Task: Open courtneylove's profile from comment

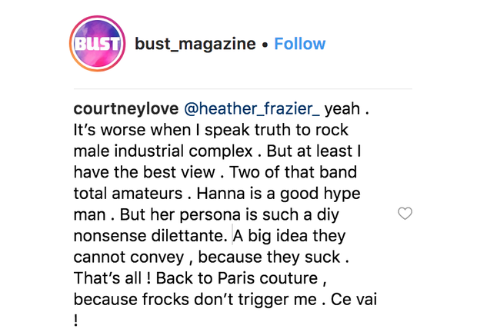Action: pyautogui.click(x=126, y=108)
